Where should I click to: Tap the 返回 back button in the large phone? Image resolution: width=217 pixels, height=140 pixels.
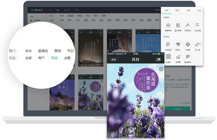[113, 59]
